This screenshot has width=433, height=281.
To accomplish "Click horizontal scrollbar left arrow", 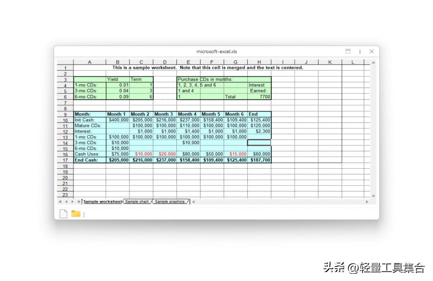I will pos(193,202).
